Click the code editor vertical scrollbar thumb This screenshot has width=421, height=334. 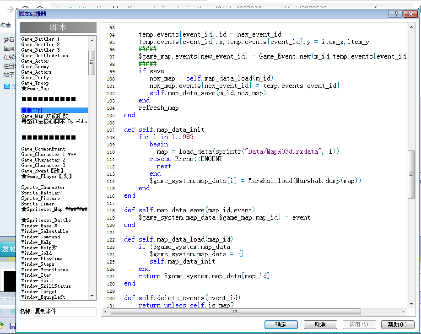tap(411, 174)
